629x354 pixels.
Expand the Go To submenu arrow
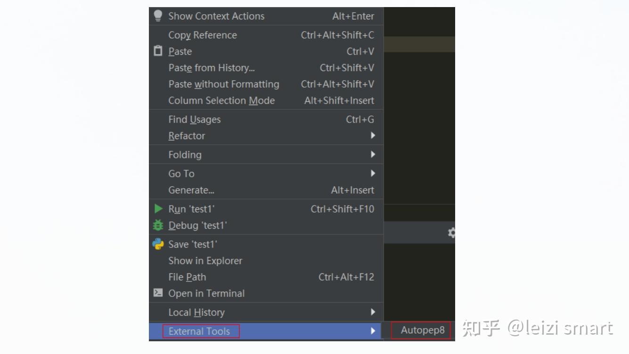[373, 173]
